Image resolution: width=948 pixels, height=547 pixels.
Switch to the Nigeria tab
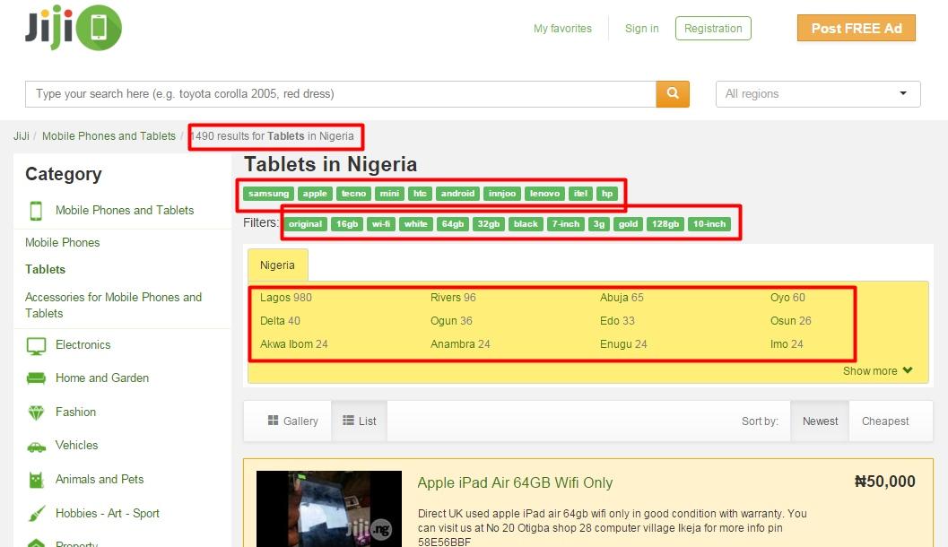277,265
